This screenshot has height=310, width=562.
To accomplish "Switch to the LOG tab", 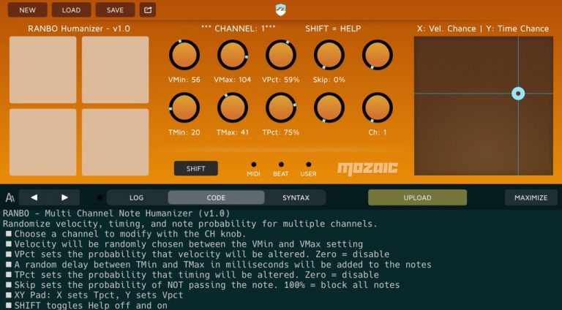I will [137, 197].
